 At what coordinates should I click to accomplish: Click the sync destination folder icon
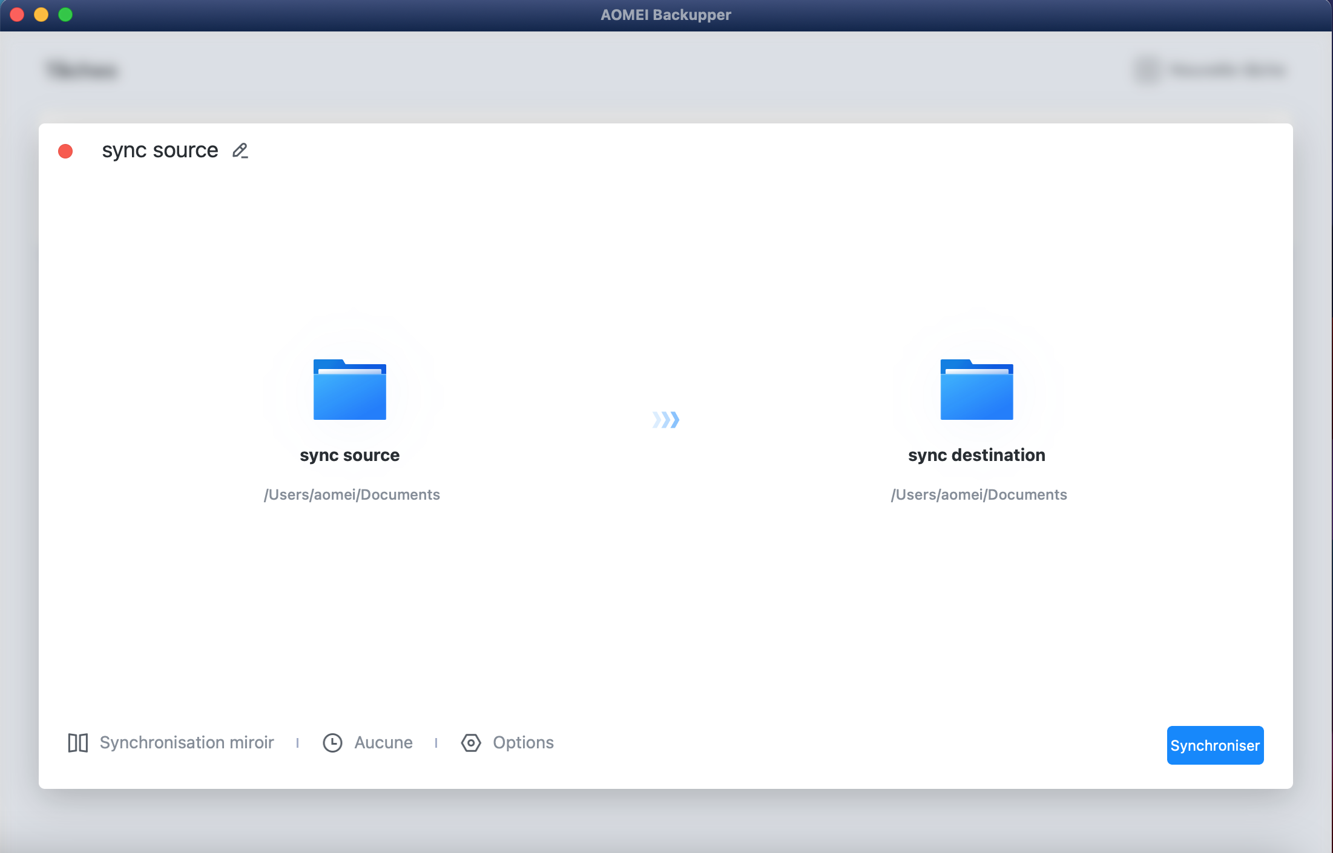(976, 390)
